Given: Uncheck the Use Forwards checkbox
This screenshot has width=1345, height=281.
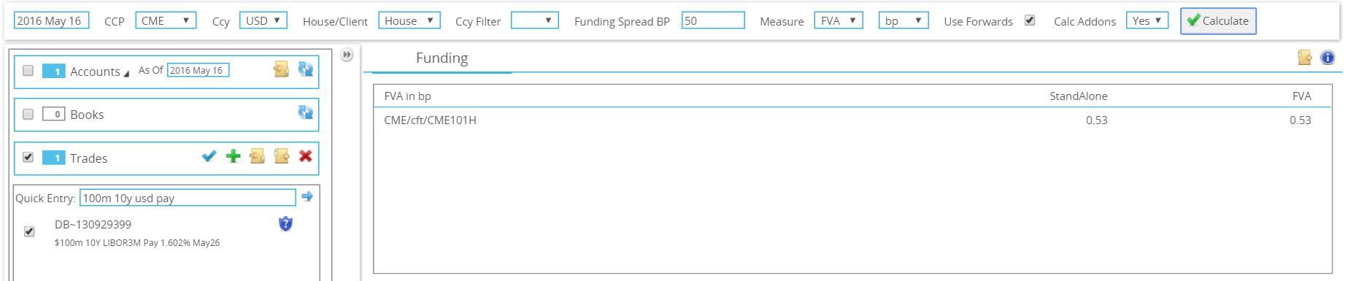Looking at the screenshot, I should 1030,20.
